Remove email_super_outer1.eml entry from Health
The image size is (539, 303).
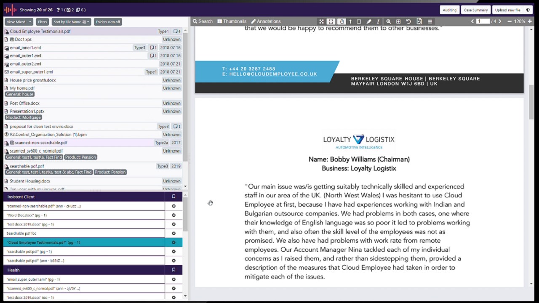173,279
